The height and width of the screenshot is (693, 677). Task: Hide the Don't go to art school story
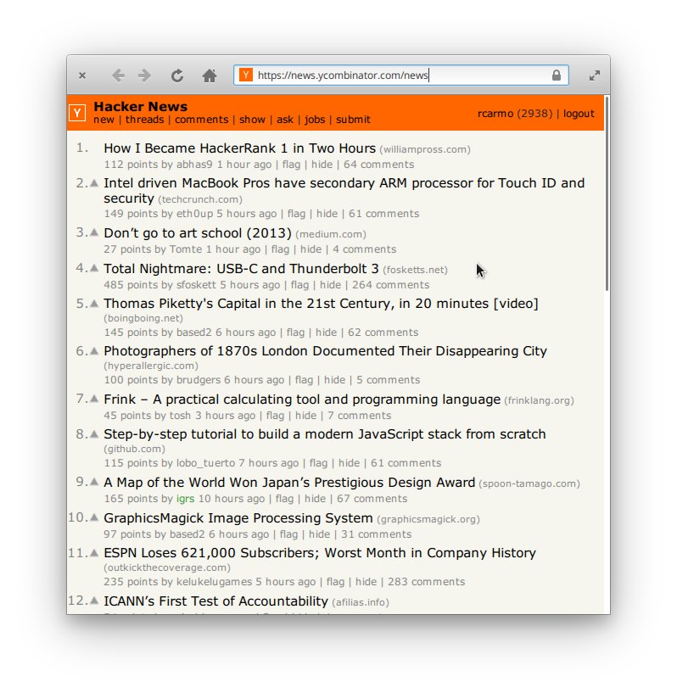click(311, 249)
